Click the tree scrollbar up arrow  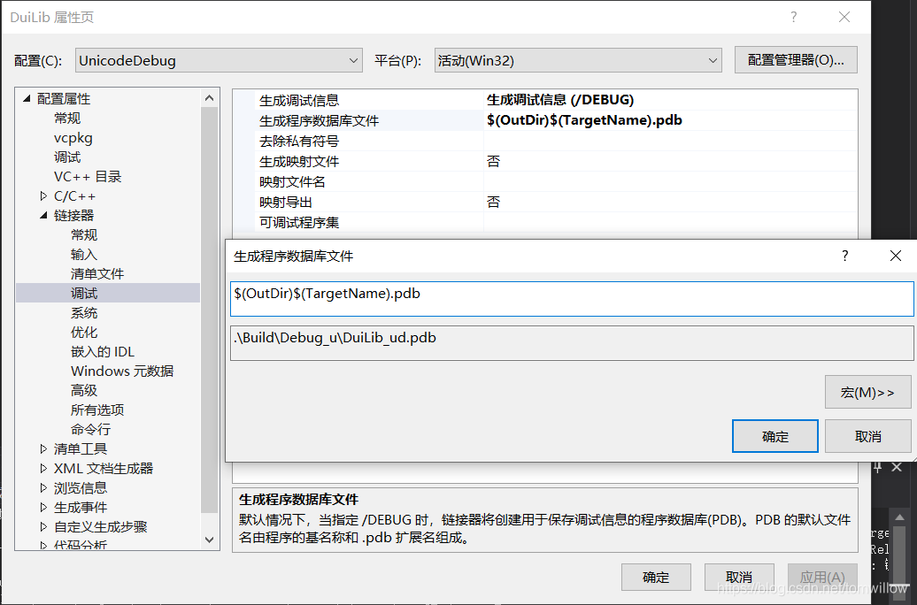(x=210, y=98)
